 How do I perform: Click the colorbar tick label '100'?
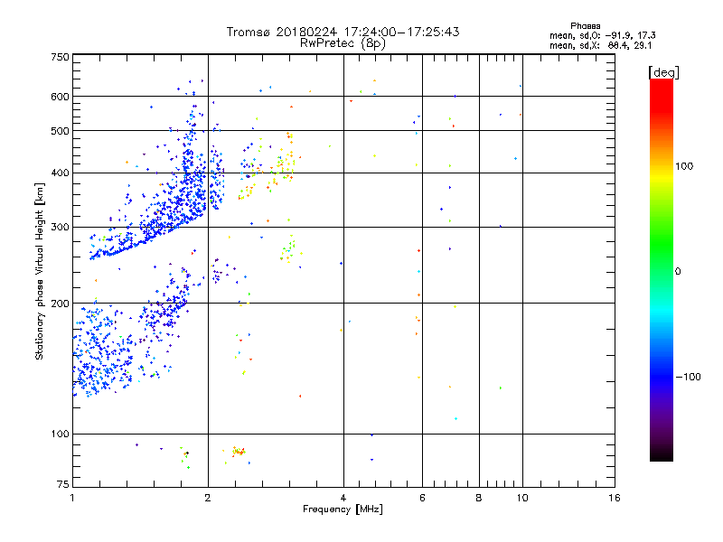click(x=684, y=166)
